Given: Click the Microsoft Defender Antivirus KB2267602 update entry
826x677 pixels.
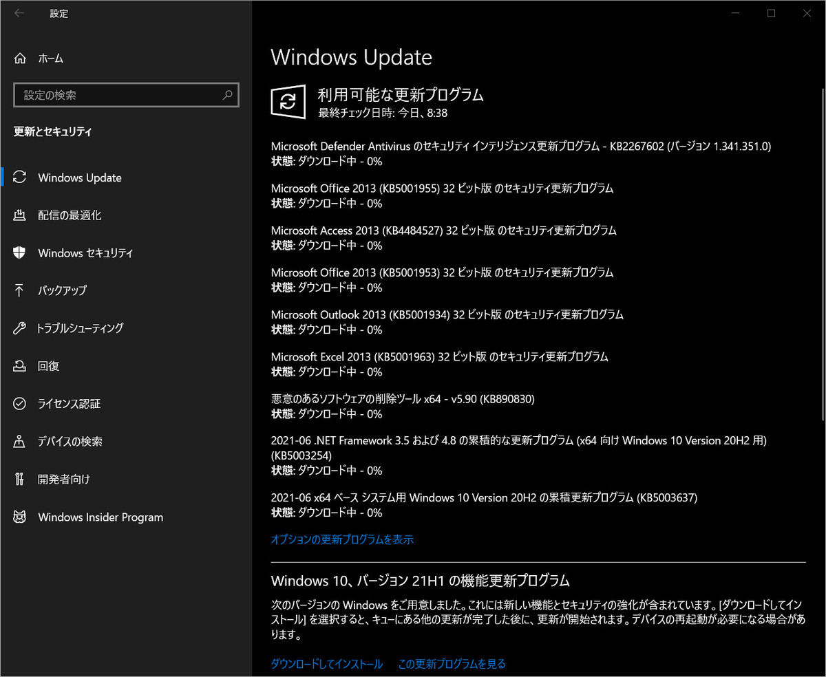Looking at the screenshot, I should (x=521, y=153).
